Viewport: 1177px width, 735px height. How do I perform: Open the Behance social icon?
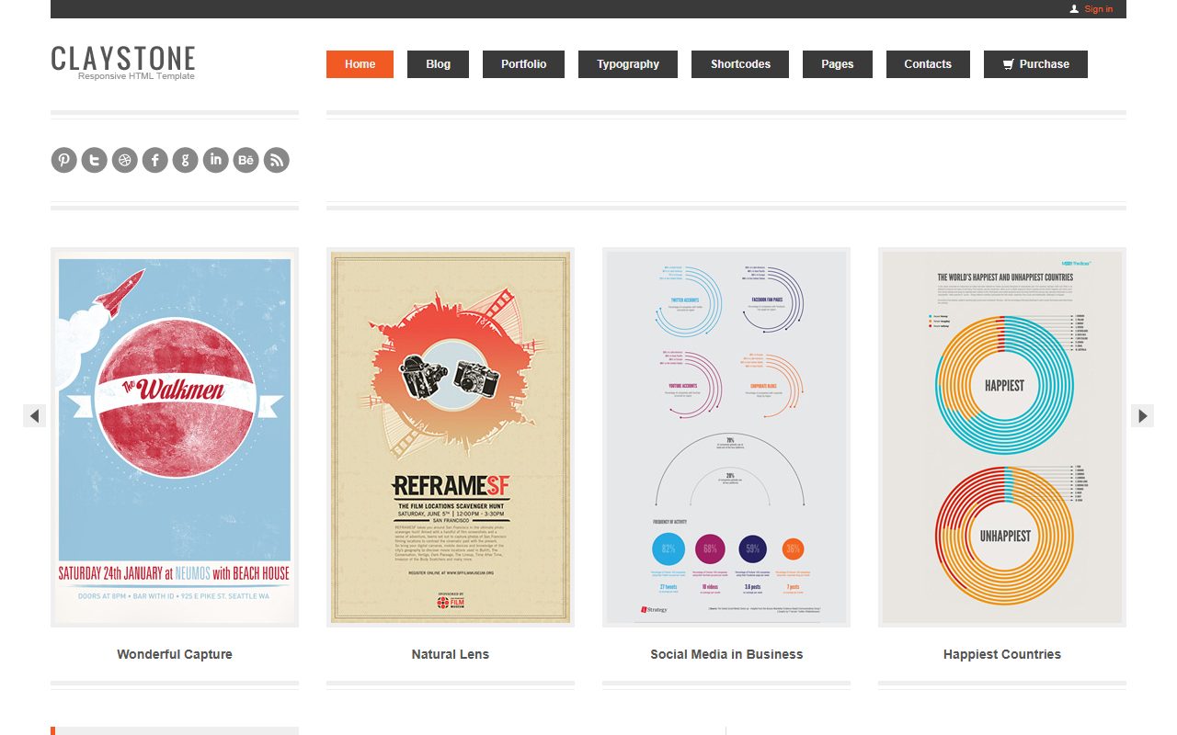(x=246, y=160)
